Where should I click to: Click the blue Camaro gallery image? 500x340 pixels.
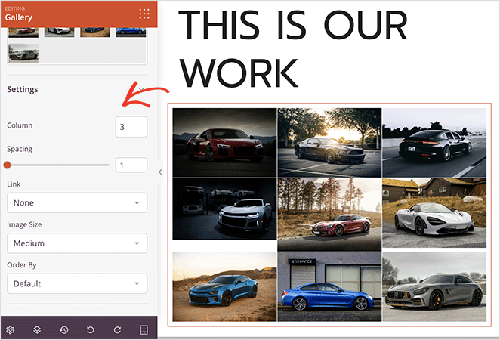click(x=224, y=286)
